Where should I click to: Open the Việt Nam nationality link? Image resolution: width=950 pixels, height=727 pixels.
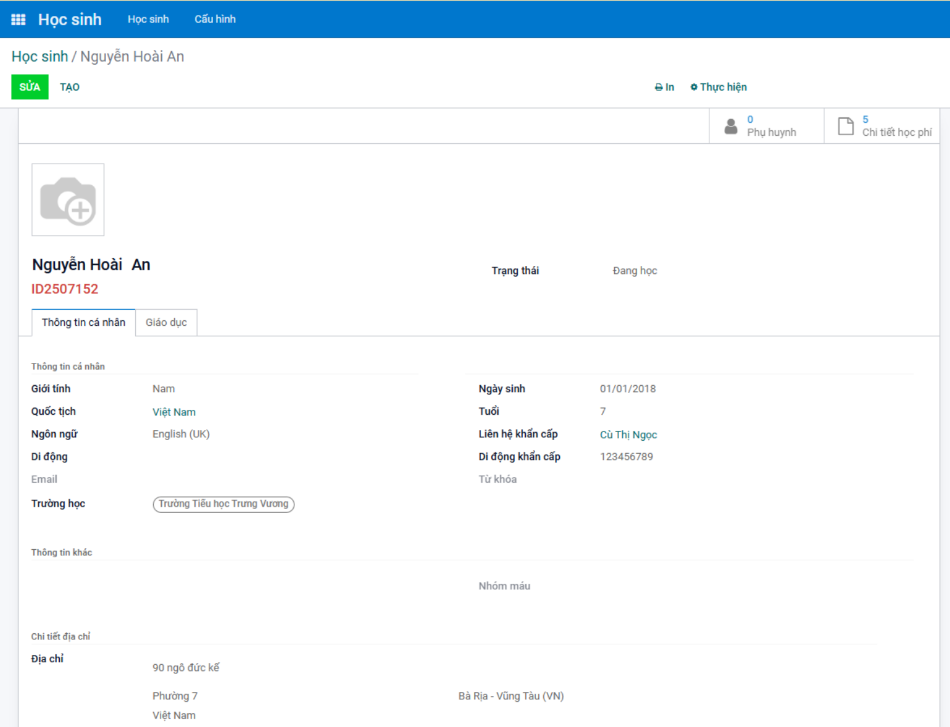click(x=174, y=412)
